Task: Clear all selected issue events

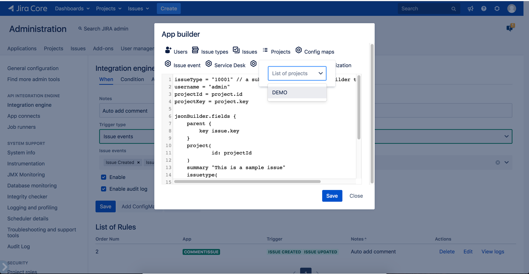Action: [498, 163]
